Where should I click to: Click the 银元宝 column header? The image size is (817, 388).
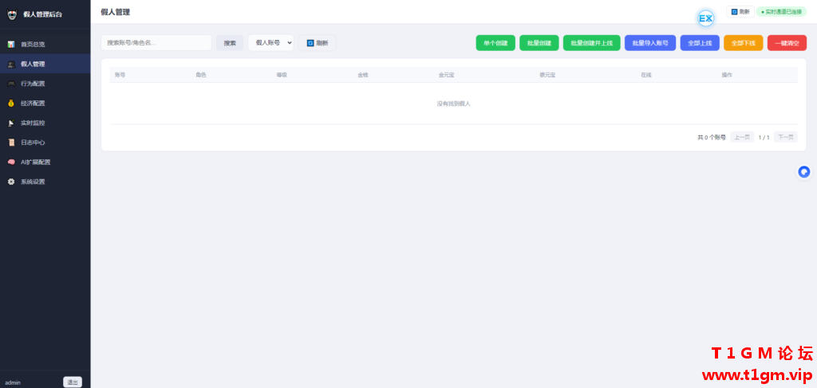[547, 75]
